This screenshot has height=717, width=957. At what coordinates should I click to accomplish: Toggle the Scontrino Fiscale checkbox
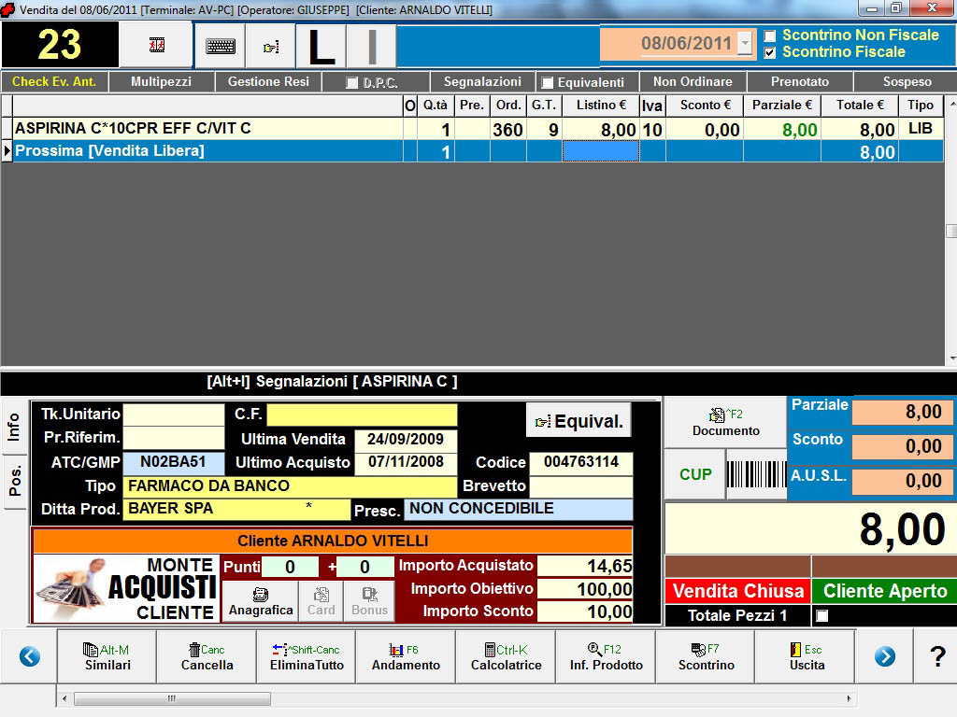(x=770, y=52)
